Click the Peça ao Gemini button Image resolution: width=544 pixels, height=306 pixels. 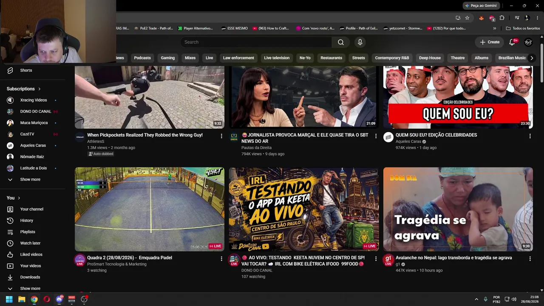(x=481, y=6)
